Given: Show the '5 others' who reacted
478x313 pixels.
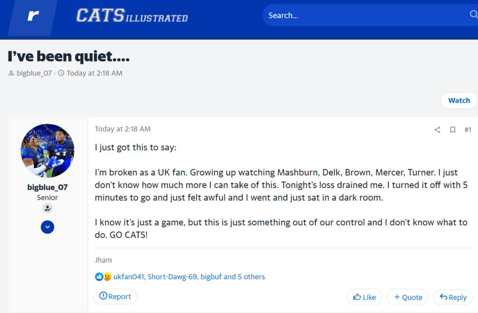Looking at the screenshot, I should click(251, 277).
